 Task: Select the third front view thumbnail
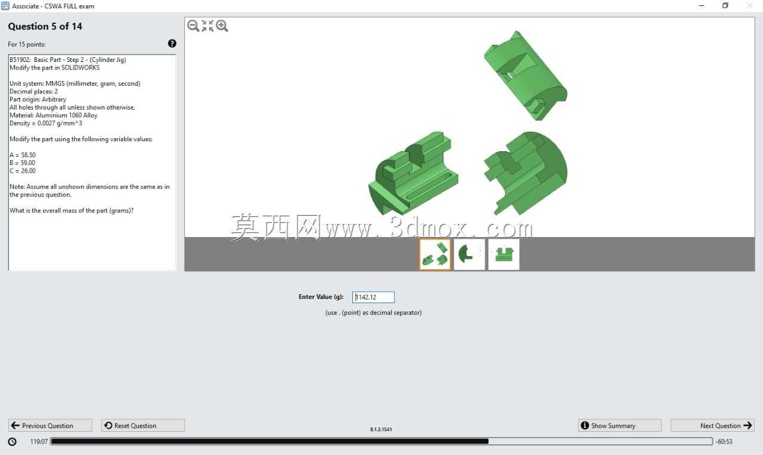point(504,254)
